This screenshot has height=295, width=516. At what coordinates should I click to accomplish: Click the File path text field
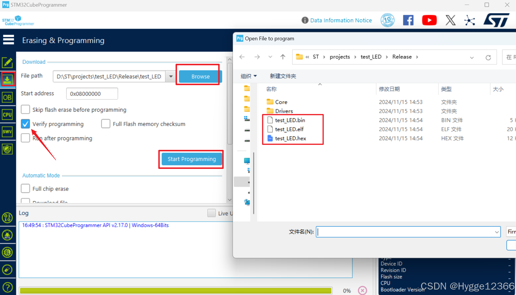pos(109,76)
